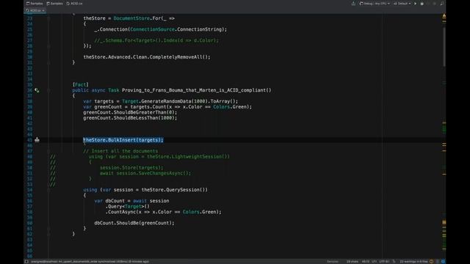The image size is (470, 264).
Task: Click the DocumentStore type name
Action: point(131,18)
